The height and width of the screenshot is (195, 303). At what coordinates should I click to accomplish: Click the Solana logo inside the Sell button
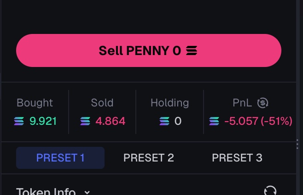coord(192,50)
